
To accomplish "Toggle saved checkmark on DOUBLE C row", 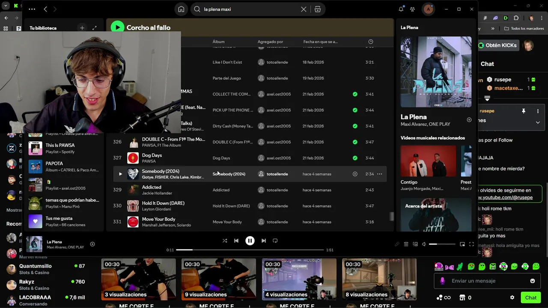I will [355, 142].
